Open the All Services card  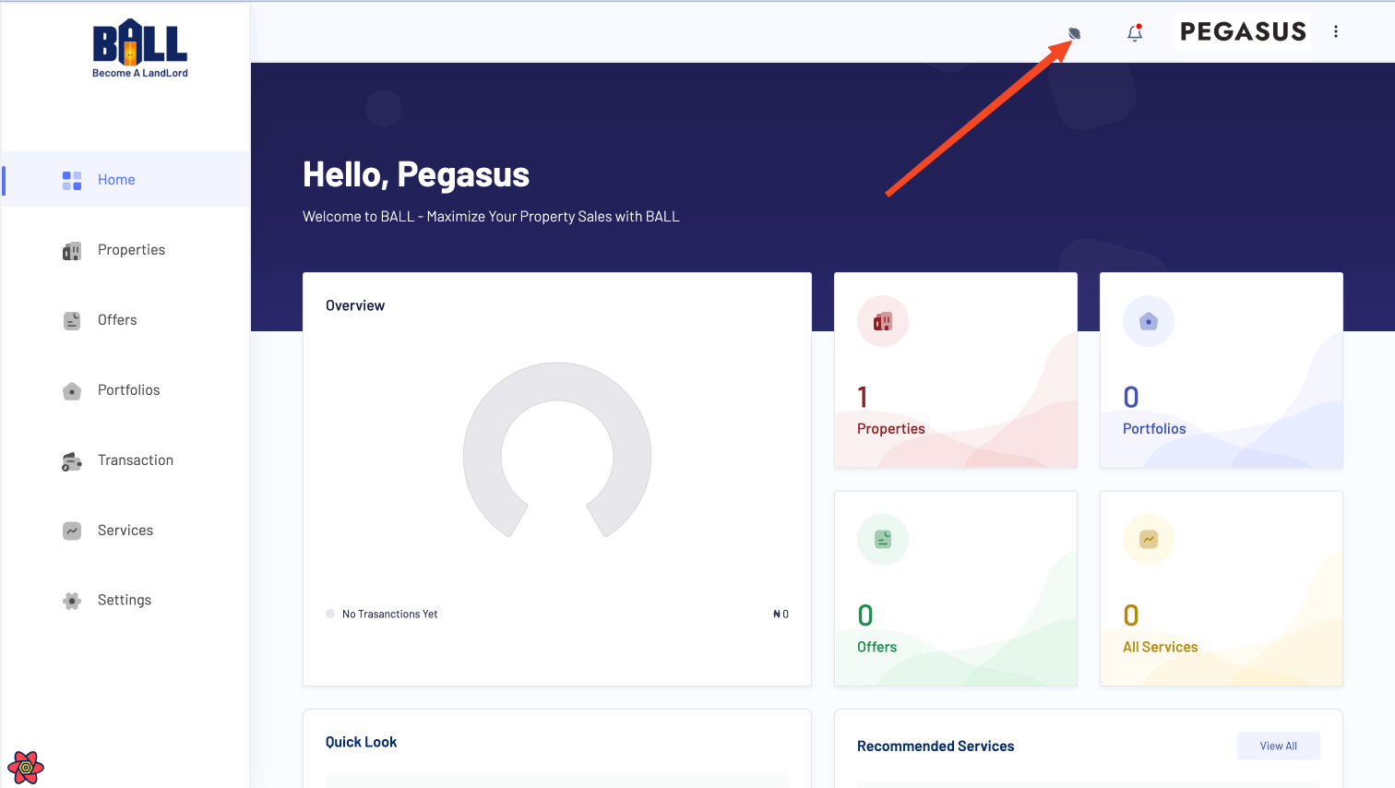coord(1221,588)
